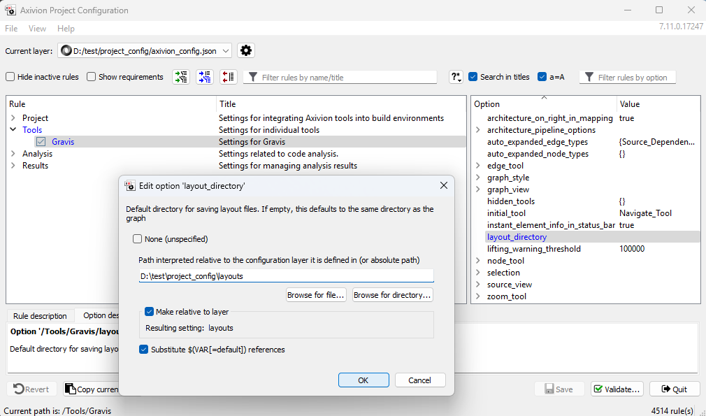Click the dialog icon next to 'Edit option'
The width and height of the screenshot is (706, 416).
click(130, 185)
